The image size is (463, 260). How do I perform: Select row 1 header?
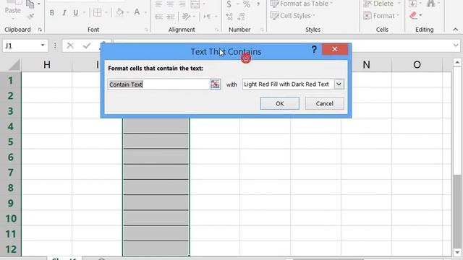[x=11, y=80]
